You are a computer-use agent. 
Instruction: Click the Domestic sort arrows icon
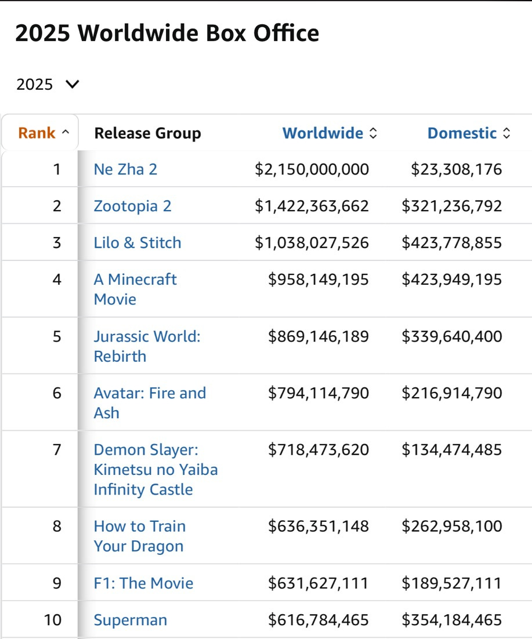[506, 134]
